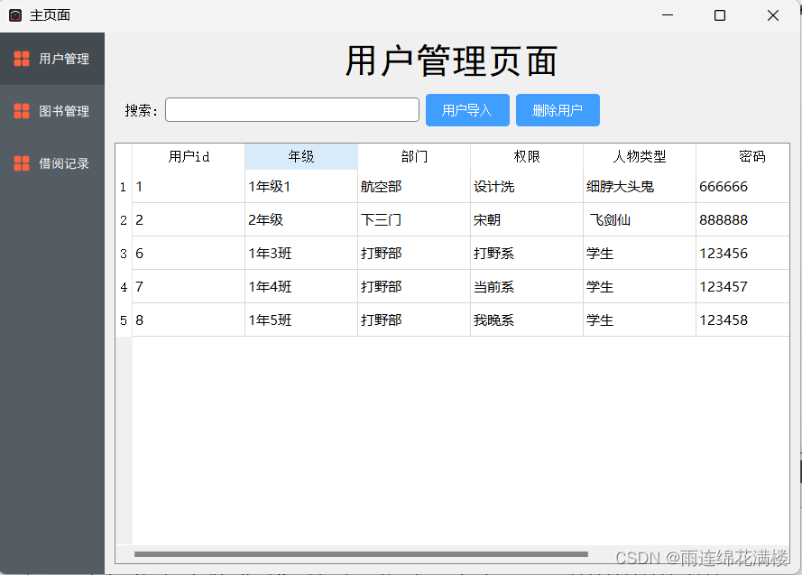Minimize the 主页面 window

[668, 15]
